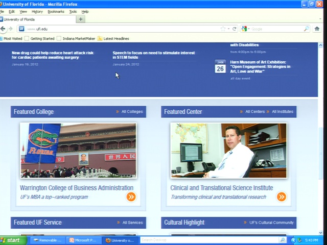Click the UF site icon in address bar

coord(21,29)
